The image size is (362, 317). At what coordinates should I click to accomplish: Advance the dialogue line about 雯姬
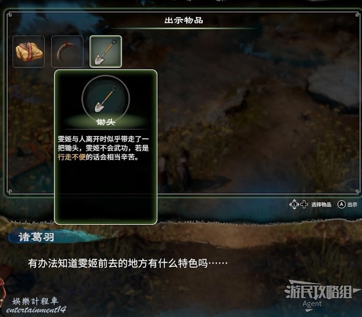pyautogui.click(x=128, y=263)
